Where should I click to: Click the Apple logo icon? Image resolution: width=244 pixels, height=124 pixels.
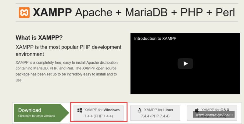click(x=197, y=110)
